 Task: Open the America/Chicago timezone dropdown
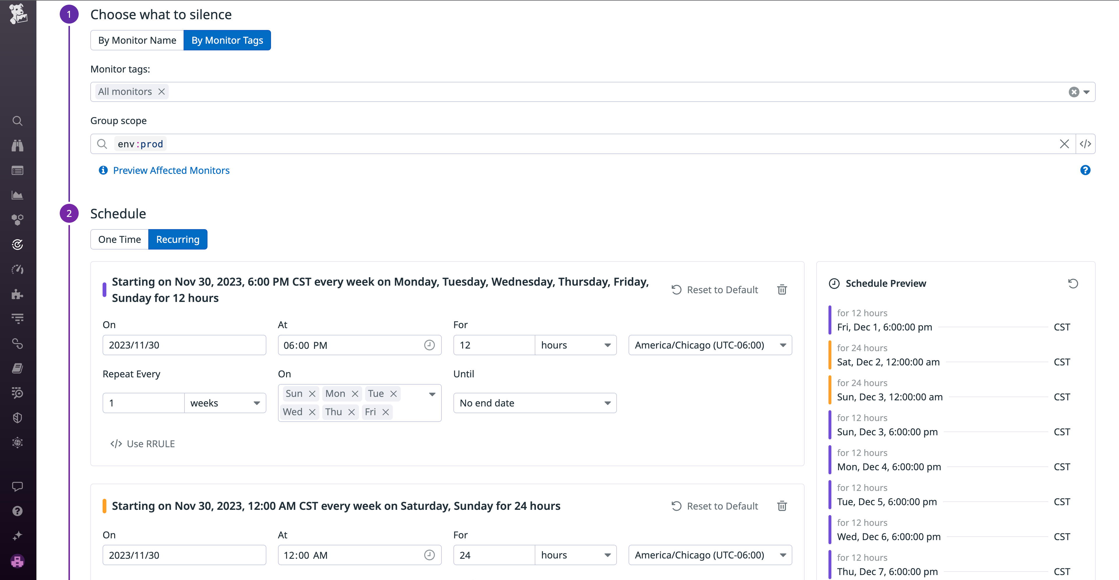(710, 345)
